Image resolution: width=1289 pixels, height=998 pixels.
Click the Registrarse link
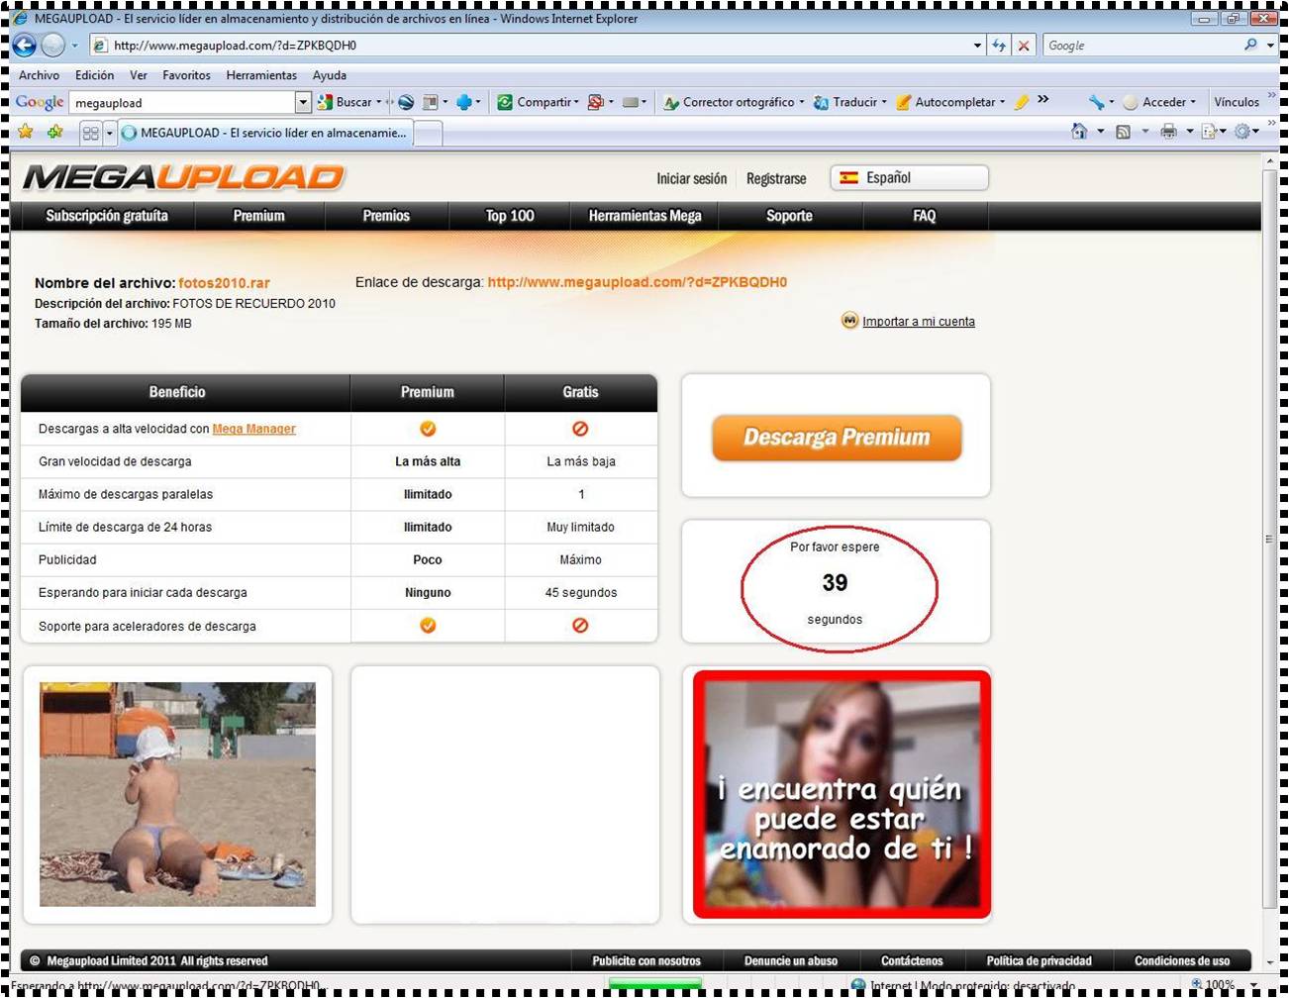(776, 179)
